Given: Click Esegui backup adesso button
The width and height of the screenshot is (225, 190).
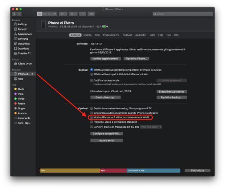Looking at the screenshot, I should point(172,92).
